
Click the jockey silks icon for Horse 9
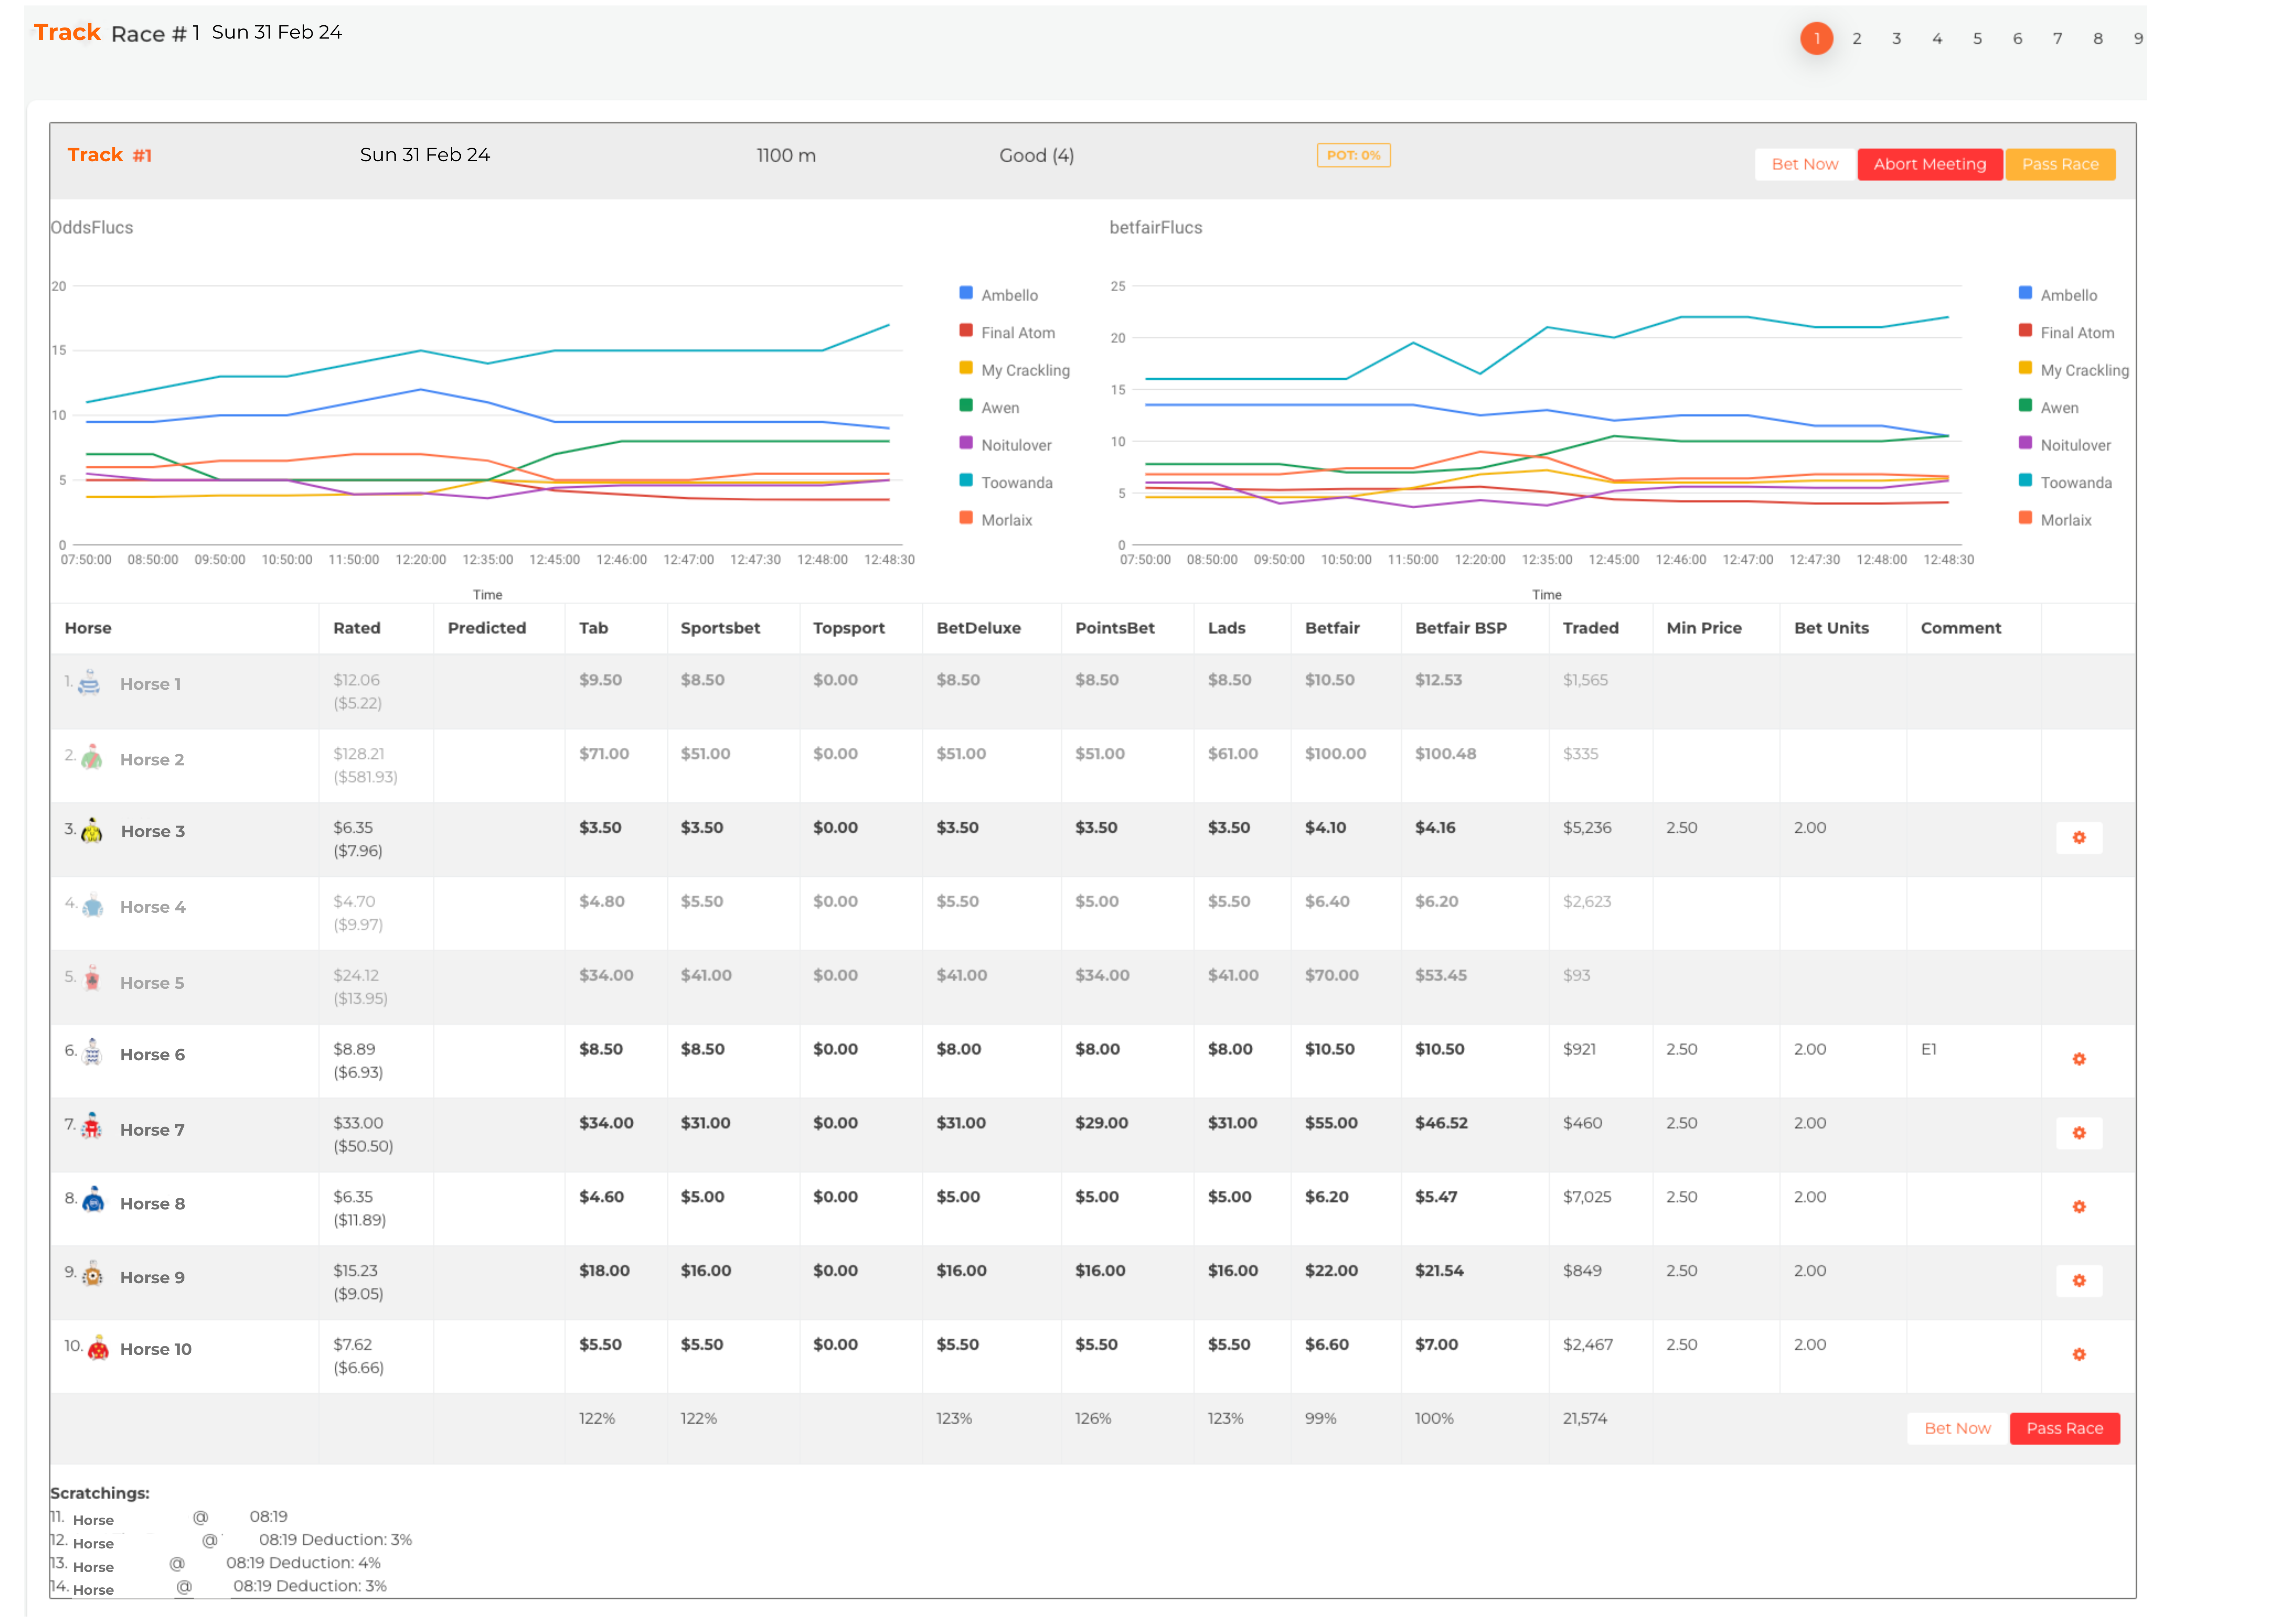click(x=92, y=1275)
